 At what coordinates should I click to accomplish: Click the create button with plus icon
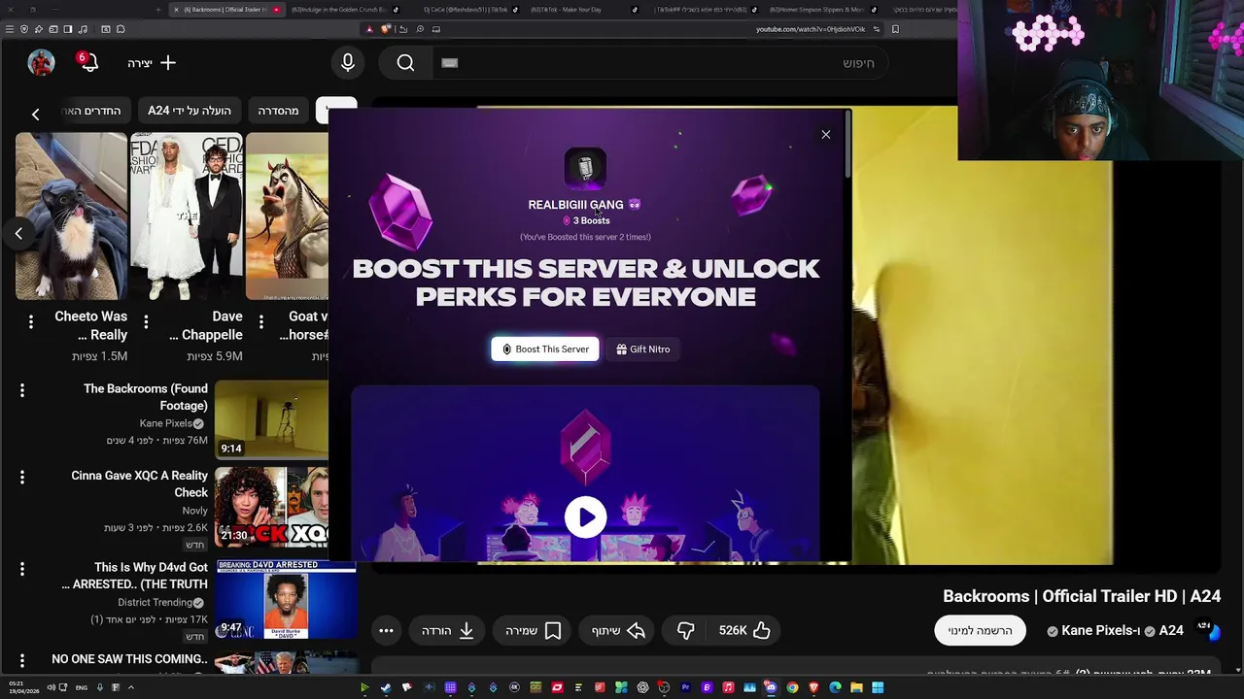click(x=151, y=63)
